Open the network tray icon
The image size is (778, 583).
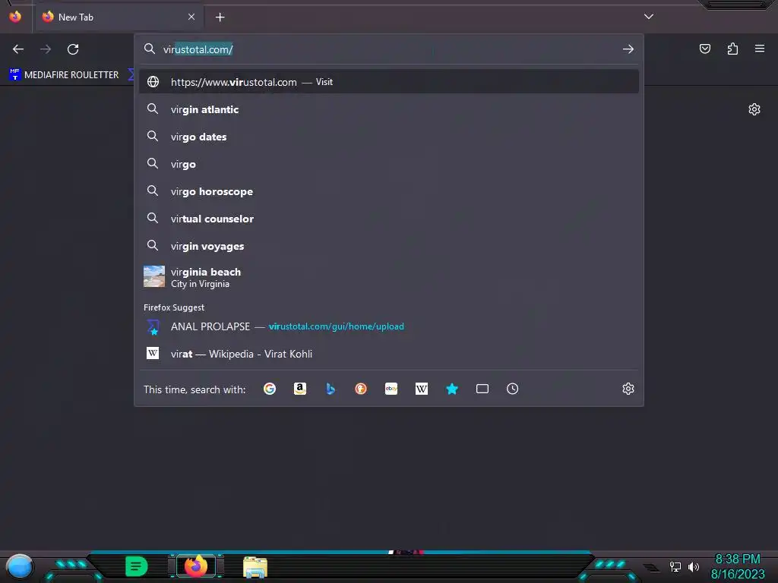675,566
